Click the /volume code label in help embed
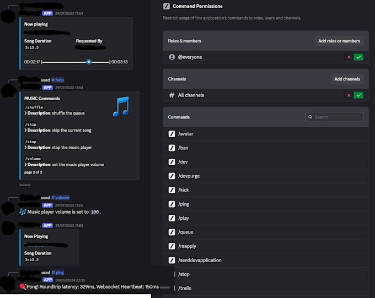The width and height of the screenshot is (375, 298). click(33, 159)
